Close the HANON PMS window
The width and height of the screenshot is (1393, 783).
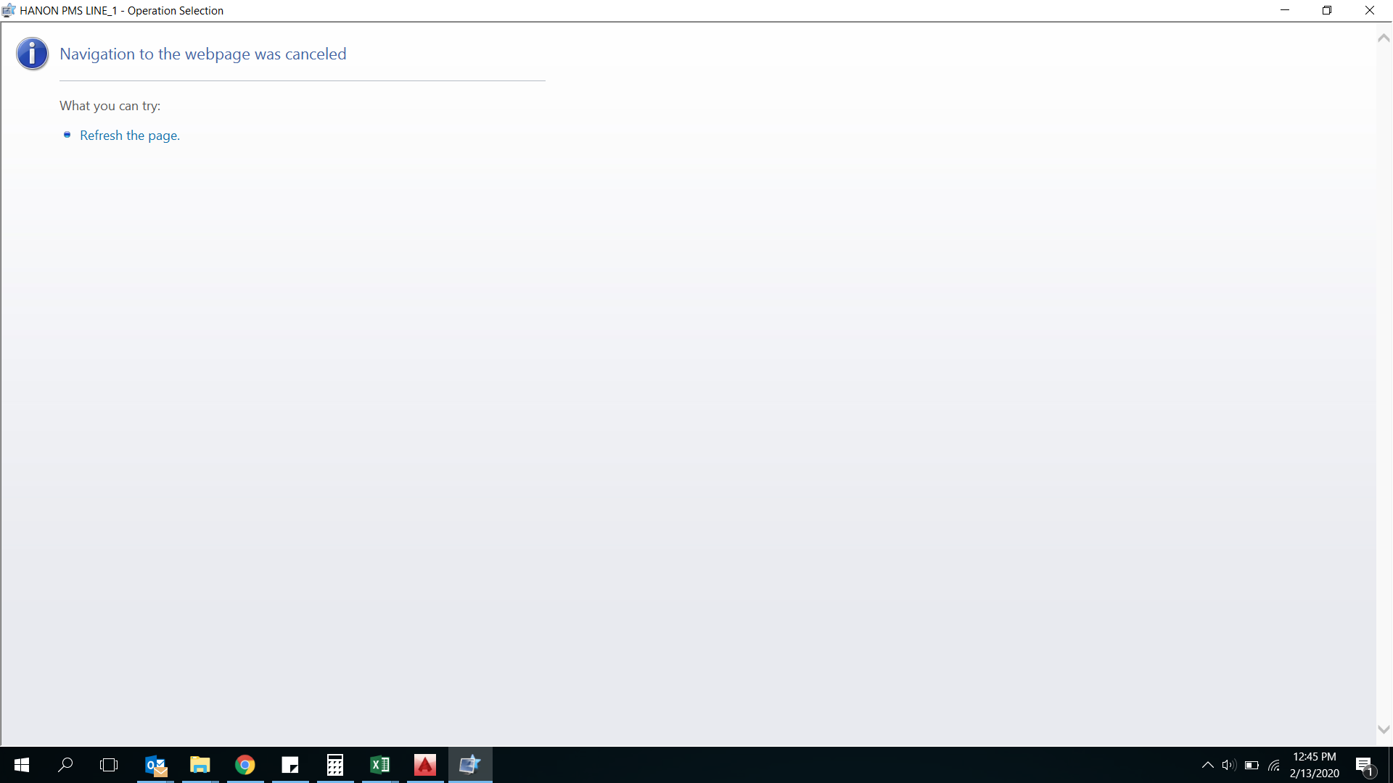(x=1370, y=10)
